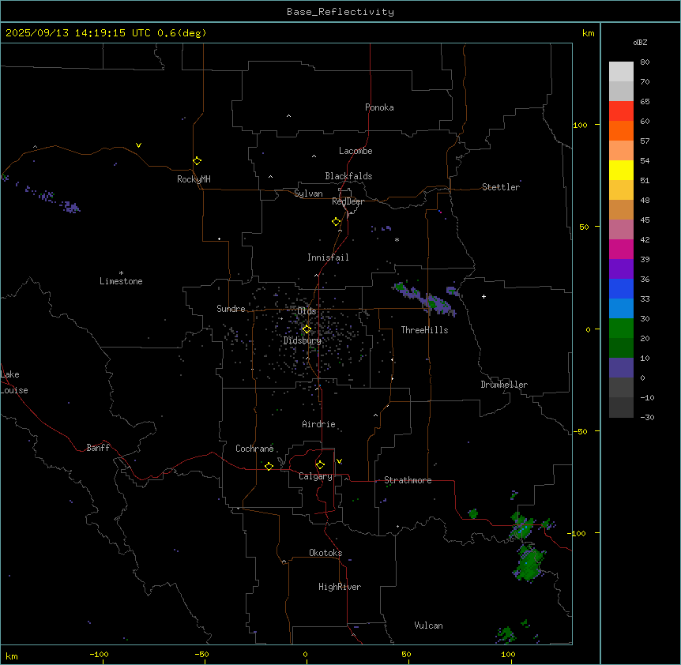
Task: Click the Didsbury town label
Action: [303, 340]
